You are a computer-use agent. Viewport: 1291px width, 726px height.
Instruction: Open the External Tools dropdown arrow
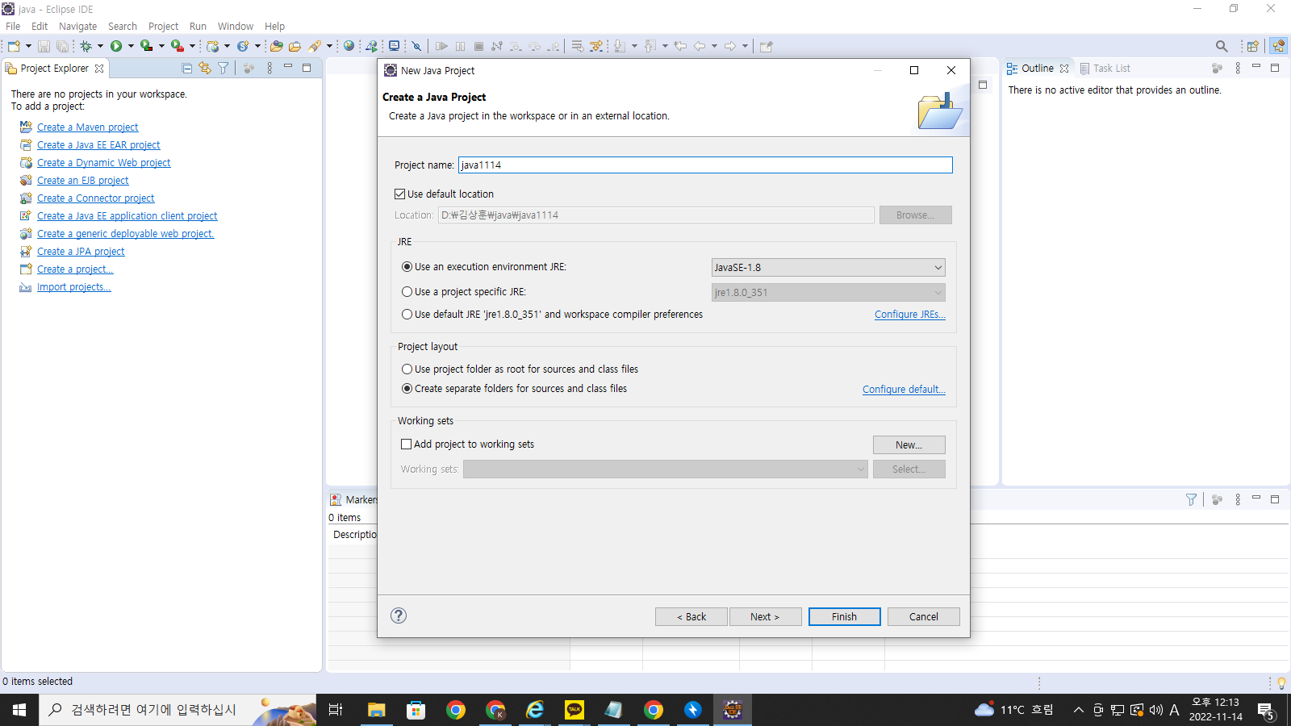click(192, 46)
